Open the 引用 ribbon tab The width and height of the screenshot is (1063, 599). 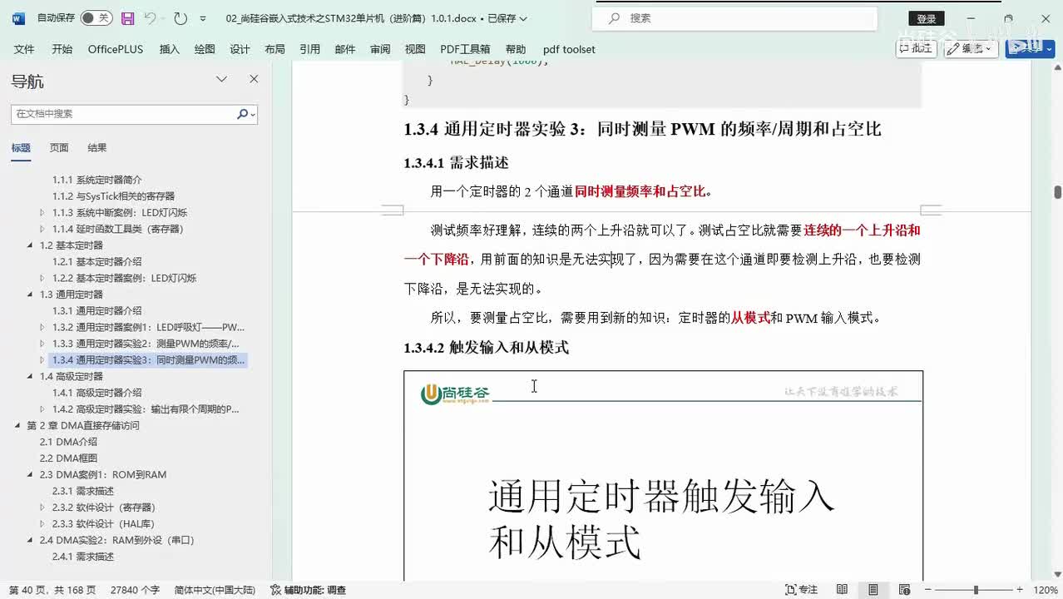coord(309,49)
